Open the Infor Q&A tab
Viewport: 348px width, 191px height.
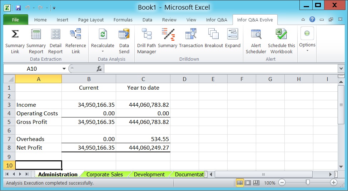217,20
